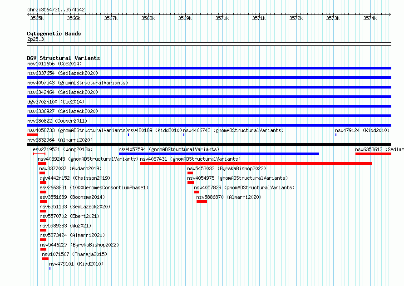This screenshot has width=404, height=286.
Task: Click nsv6353612 label at right edge
Action: (x=379, y=149)
